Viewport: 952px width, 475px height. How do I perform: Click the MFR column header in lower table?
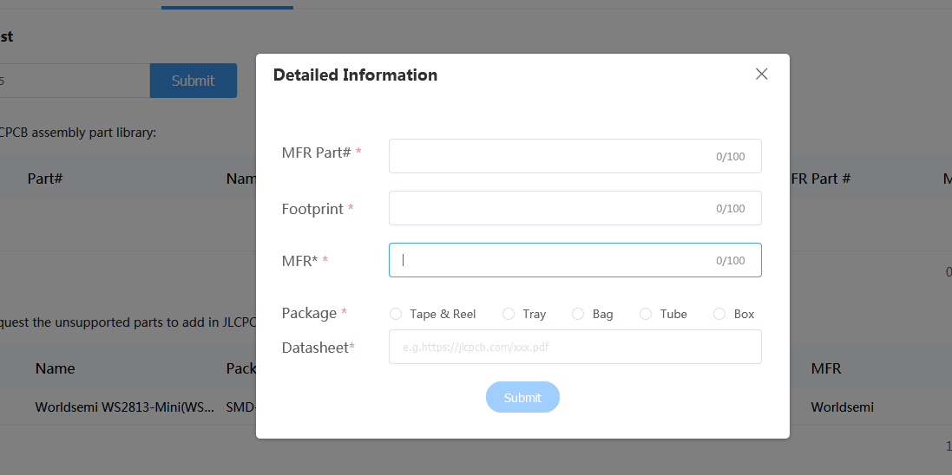tap(825, 368)
